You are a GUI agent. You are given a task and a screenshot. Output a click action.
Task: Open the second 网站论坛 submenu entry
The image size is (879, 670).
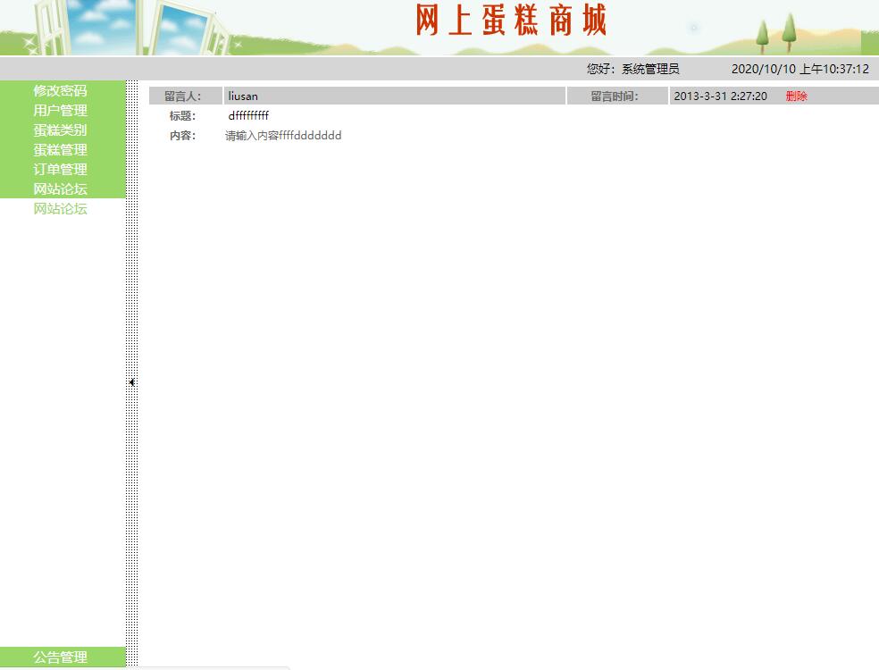tap(59, 208)
